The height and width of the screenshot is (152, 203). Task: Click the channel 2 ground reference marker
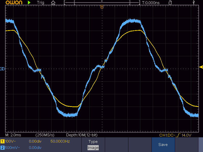coord(2,69)
